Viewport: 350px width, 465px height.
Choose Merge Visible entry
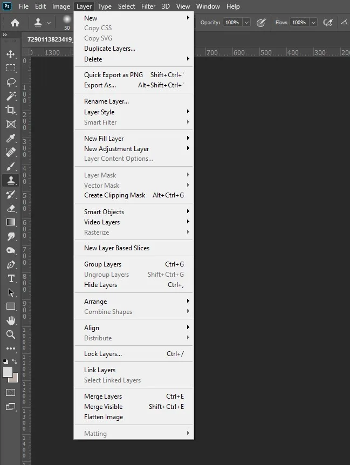[x=134, y=407]
